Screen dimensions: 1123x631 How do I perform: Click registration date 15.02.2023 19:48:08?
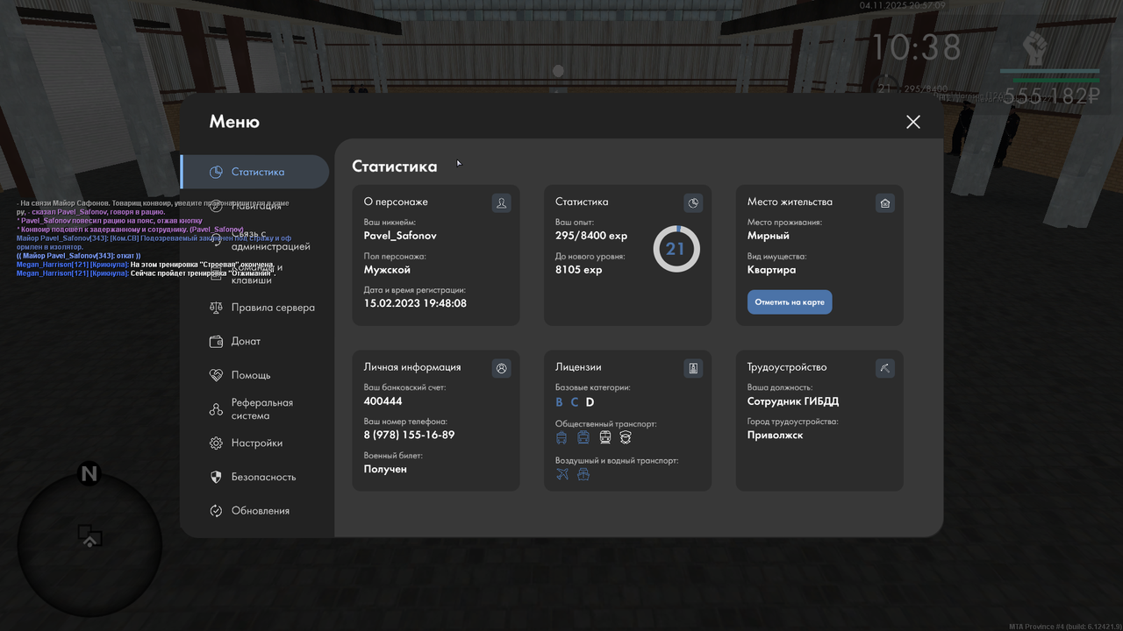click(415, 303)
